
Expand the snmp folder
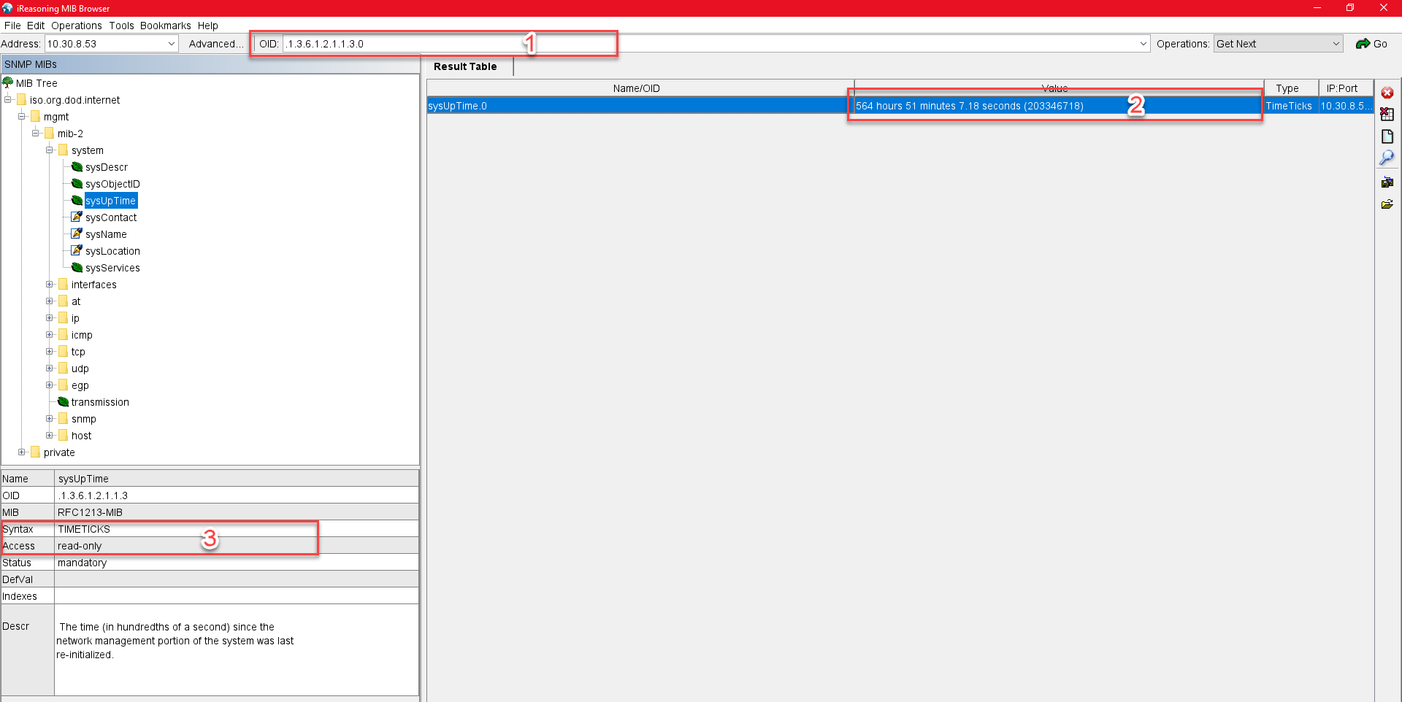(50, 419)
